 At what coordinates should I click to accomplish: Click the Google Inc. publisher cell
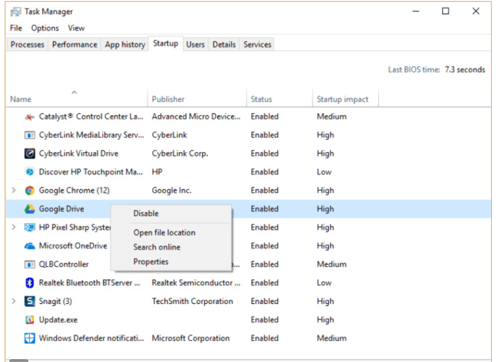coord(171,190)
